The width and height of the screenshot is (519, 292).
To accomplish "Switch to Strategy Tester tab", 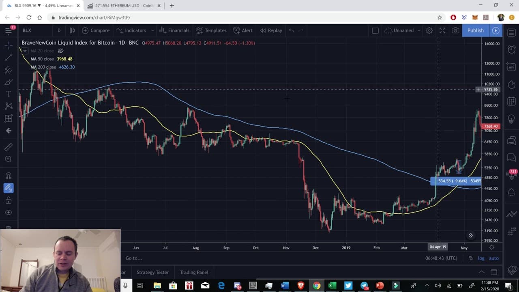I will [x=152, y=272].
